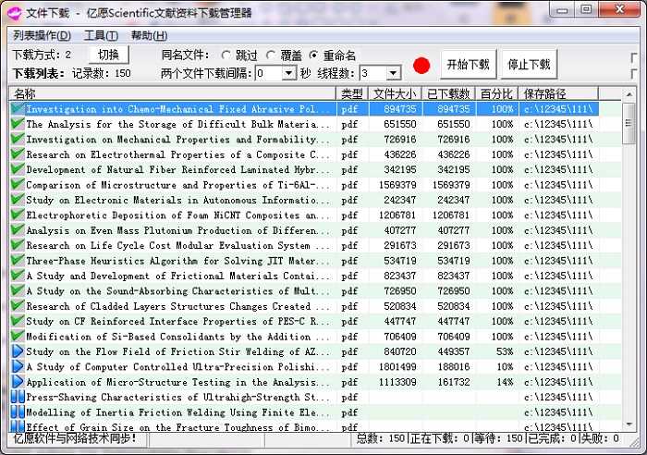Click the red status indicator circle
647x455 pixels.
point(421,66)
